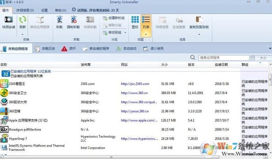
Task: Sort by the 群组 column header
Action: (245, 65)
